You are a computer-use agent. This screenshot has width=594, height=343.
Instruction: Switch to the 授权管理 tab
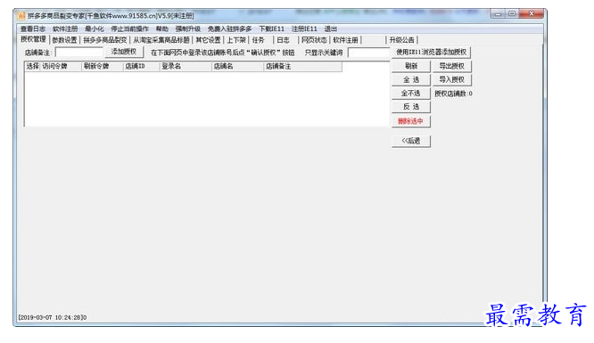(x=33, y=39)
